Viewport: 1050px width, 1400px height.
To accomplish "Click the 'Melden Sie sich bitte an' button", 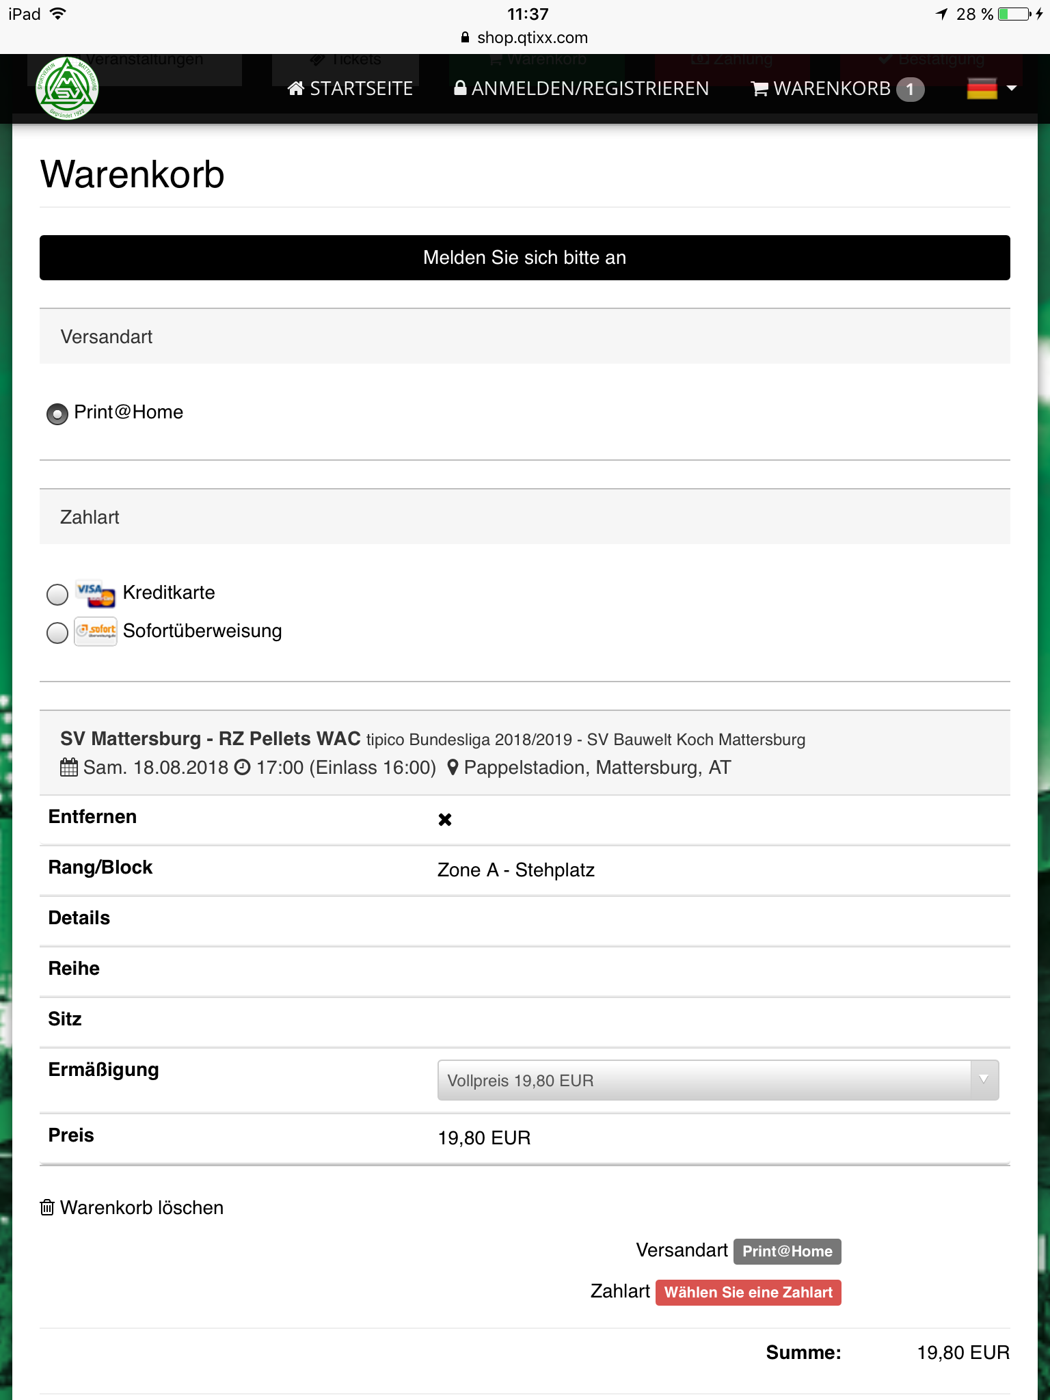I will [525, 258].
